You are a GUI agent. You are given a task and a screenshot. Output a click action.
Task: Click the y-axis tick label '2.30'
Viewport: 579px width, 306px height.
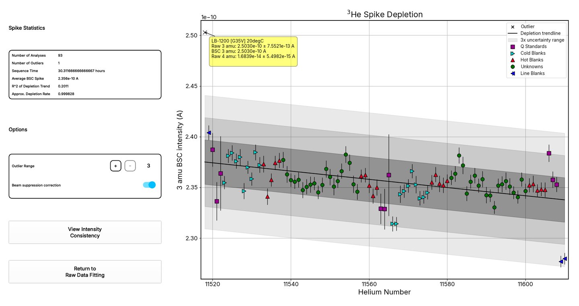[x=192, y=238]
